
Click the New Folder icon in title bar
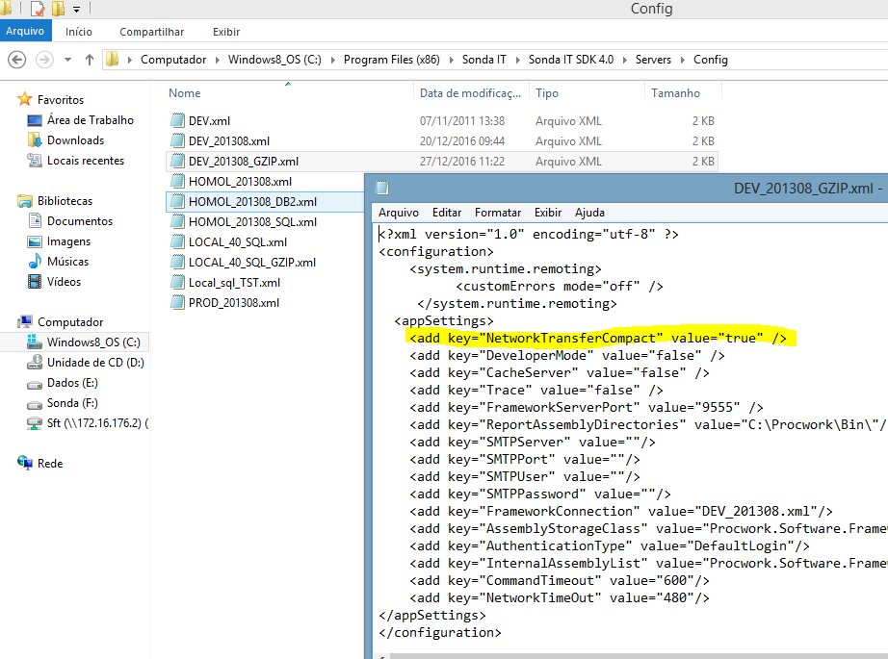tap(58, 10)
